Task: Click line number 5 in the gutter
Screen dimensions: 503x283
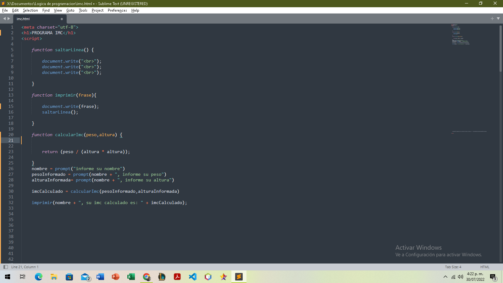Action: click(x=12, y=50)
